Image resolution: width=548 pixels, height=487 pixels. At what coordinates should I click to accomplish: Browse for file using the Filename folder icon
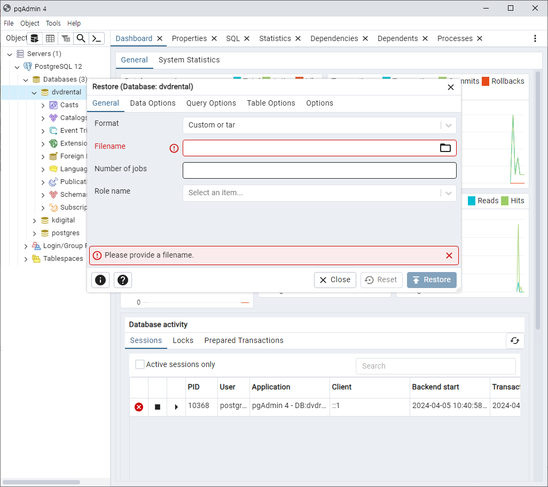click(445, 148)
